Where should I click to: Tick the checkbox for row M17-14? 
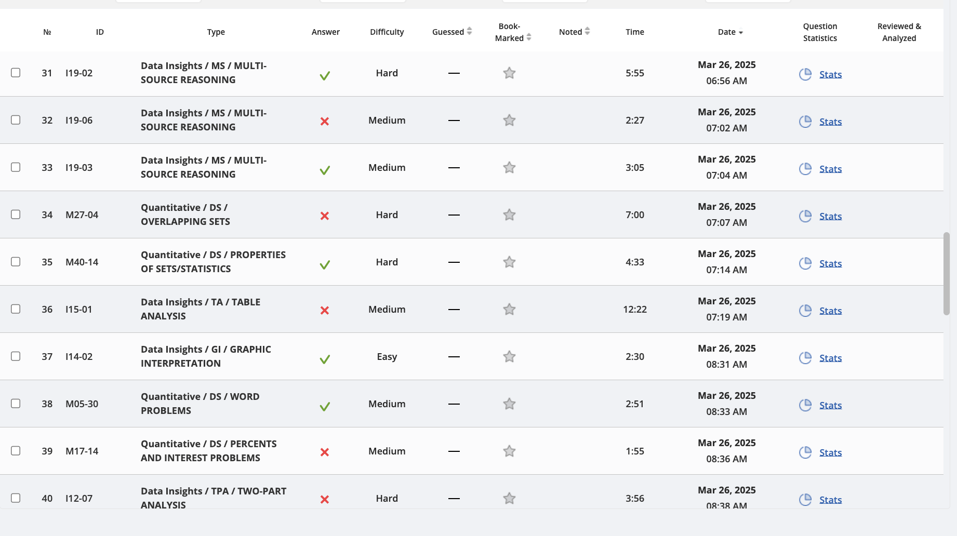(16, 451)
